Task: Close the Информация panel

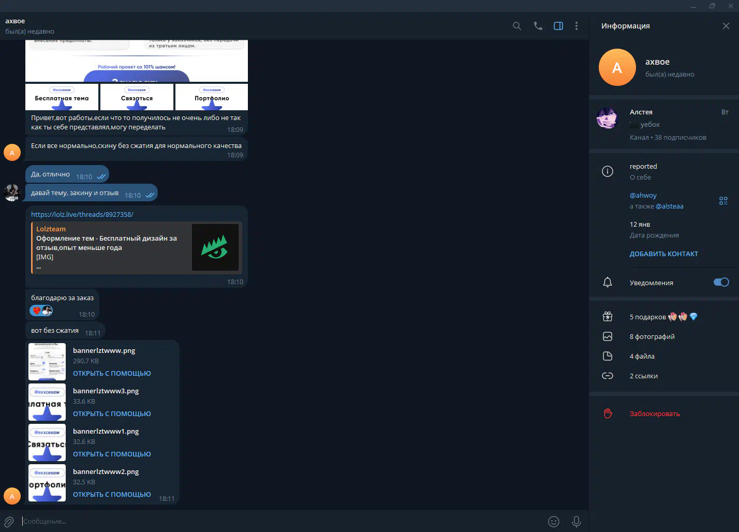Action: coord(726,26)
